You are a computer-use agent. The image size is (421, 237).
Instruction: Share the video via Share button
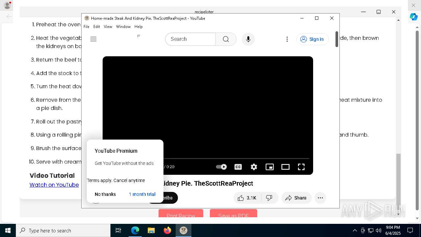pos(296,198)
